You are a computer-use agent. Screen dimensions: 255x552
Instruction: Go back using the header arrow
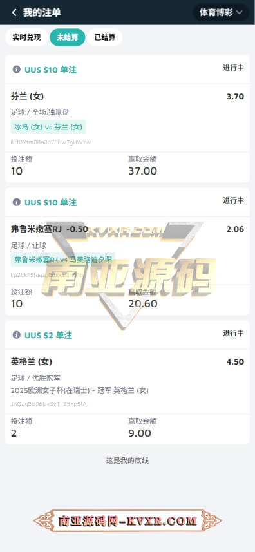pos(14,12)
